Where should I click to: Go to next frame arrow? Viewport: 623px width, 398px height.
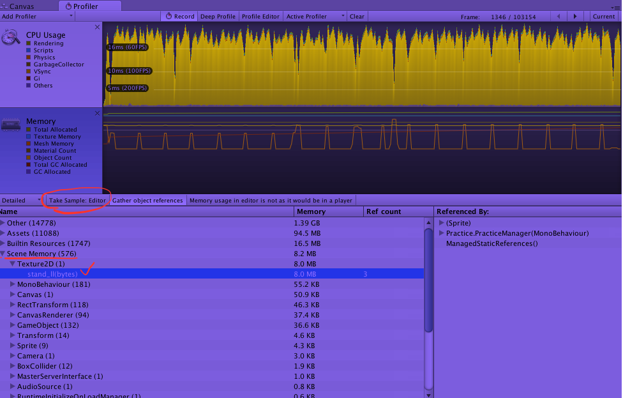[x=575, y=17]
